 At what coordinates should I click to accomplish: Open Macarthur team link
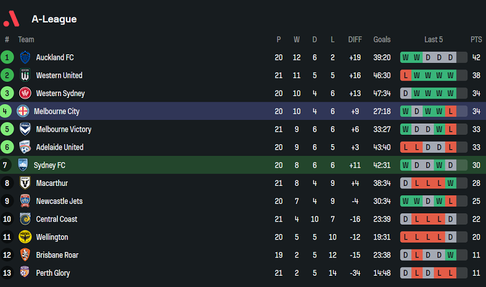[x=52, y=183]
